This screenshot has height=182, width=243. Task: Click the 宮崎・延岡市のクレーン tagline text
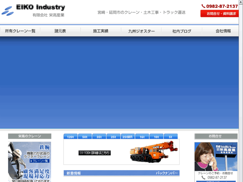point(141,12)
